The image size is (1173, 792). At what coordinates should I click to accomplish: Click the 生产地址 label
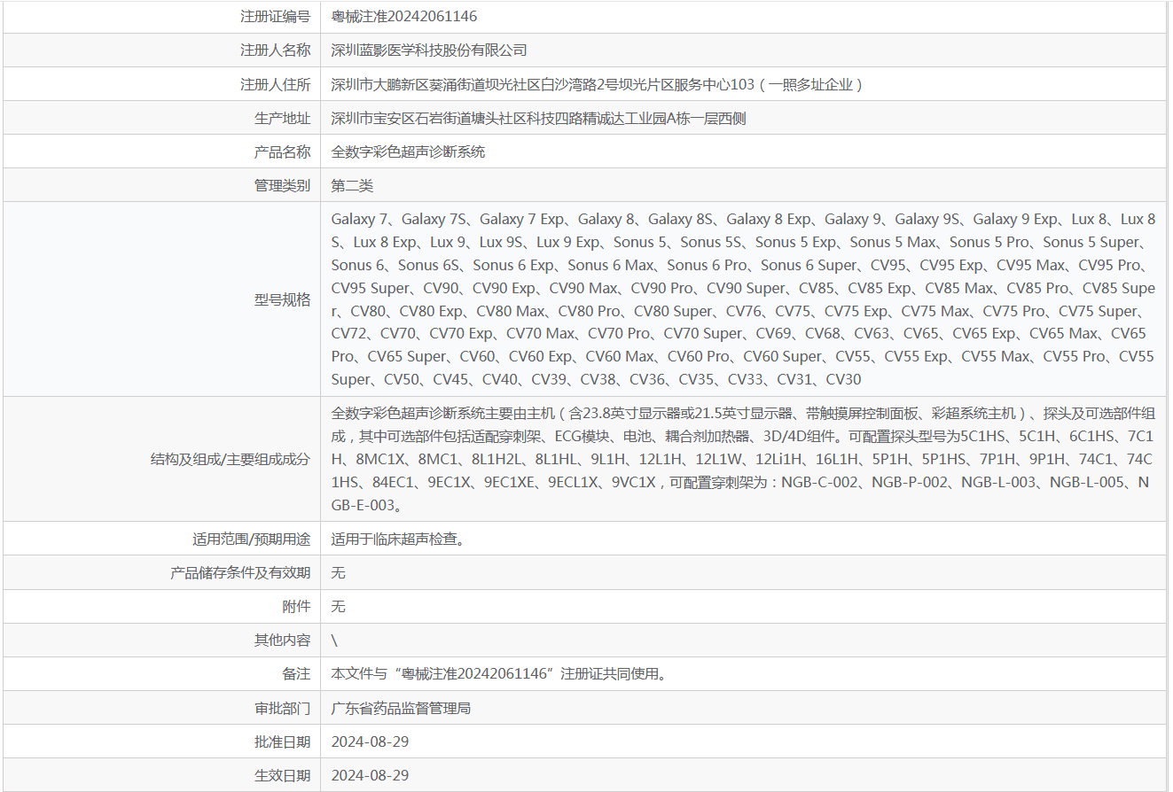[283, 118]
